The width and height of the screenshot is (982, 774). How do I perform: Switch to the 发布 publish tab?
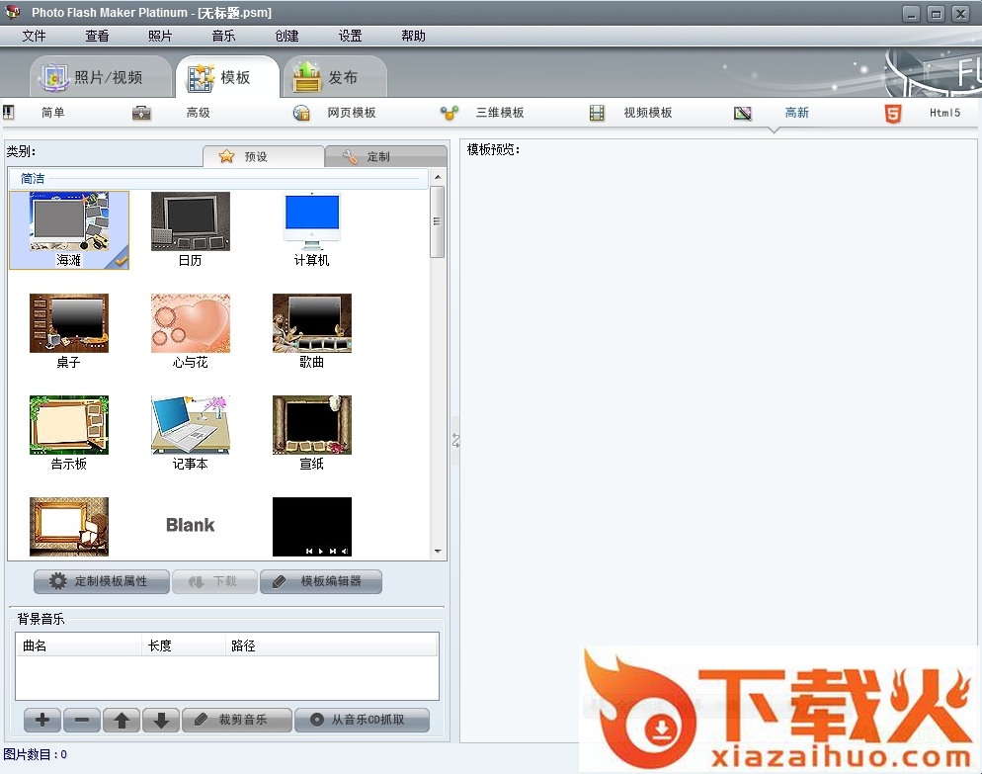(334, 77)
